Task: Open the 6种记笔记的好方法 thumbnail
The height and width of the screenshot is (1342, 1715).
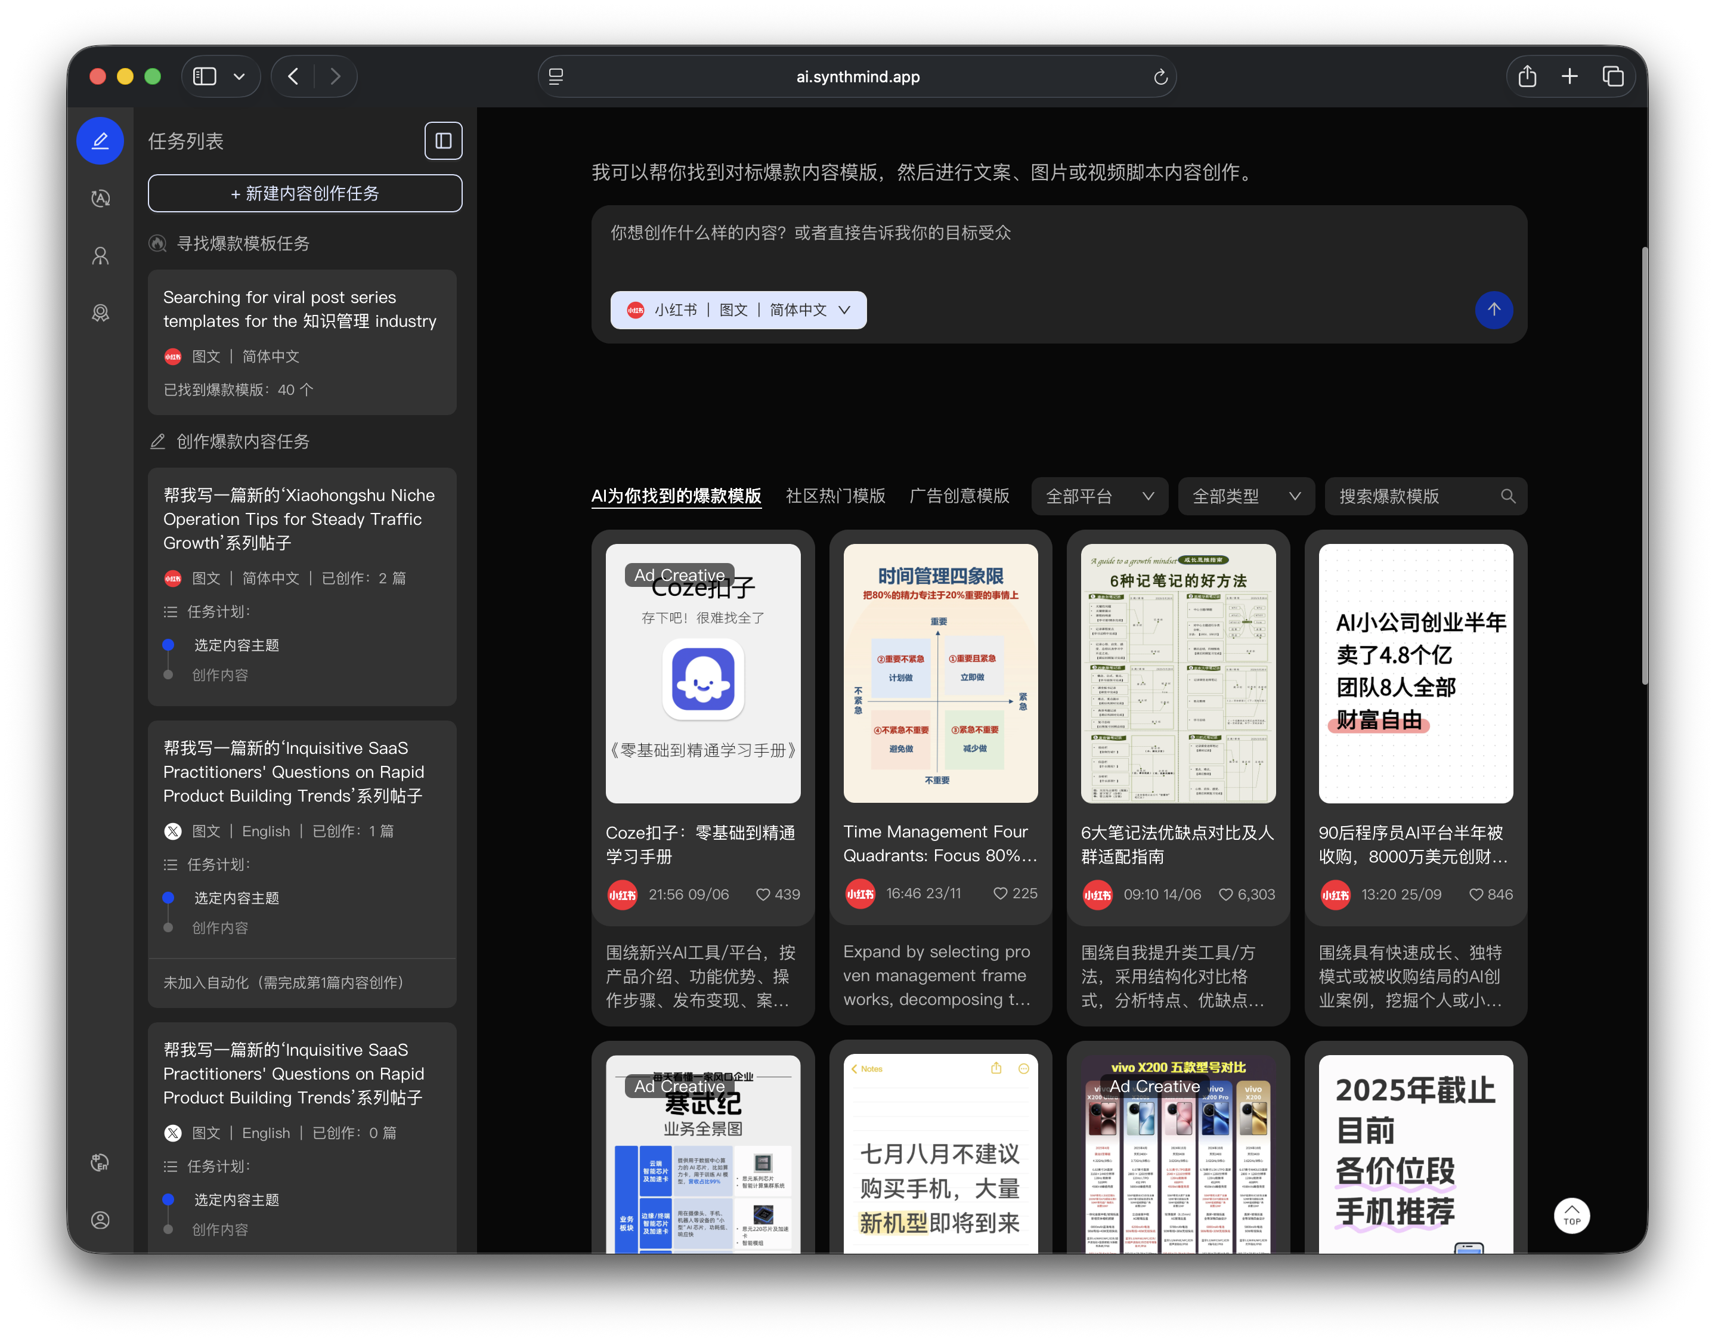Action: (x=1178, y=673)
